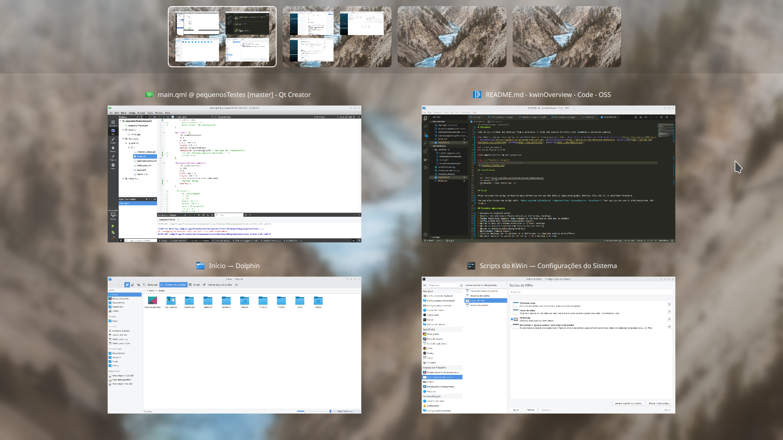Image resolution: width=783 pixels, height=440 pixels.
Task: Click the Dolphin folder icon beside Início title
Action: click(x=200, y=266)
